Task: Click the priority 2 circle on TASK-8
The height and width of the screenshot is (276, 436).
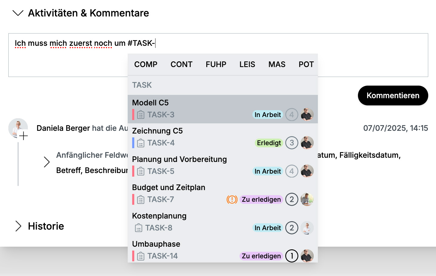Action: click(292, 228)
